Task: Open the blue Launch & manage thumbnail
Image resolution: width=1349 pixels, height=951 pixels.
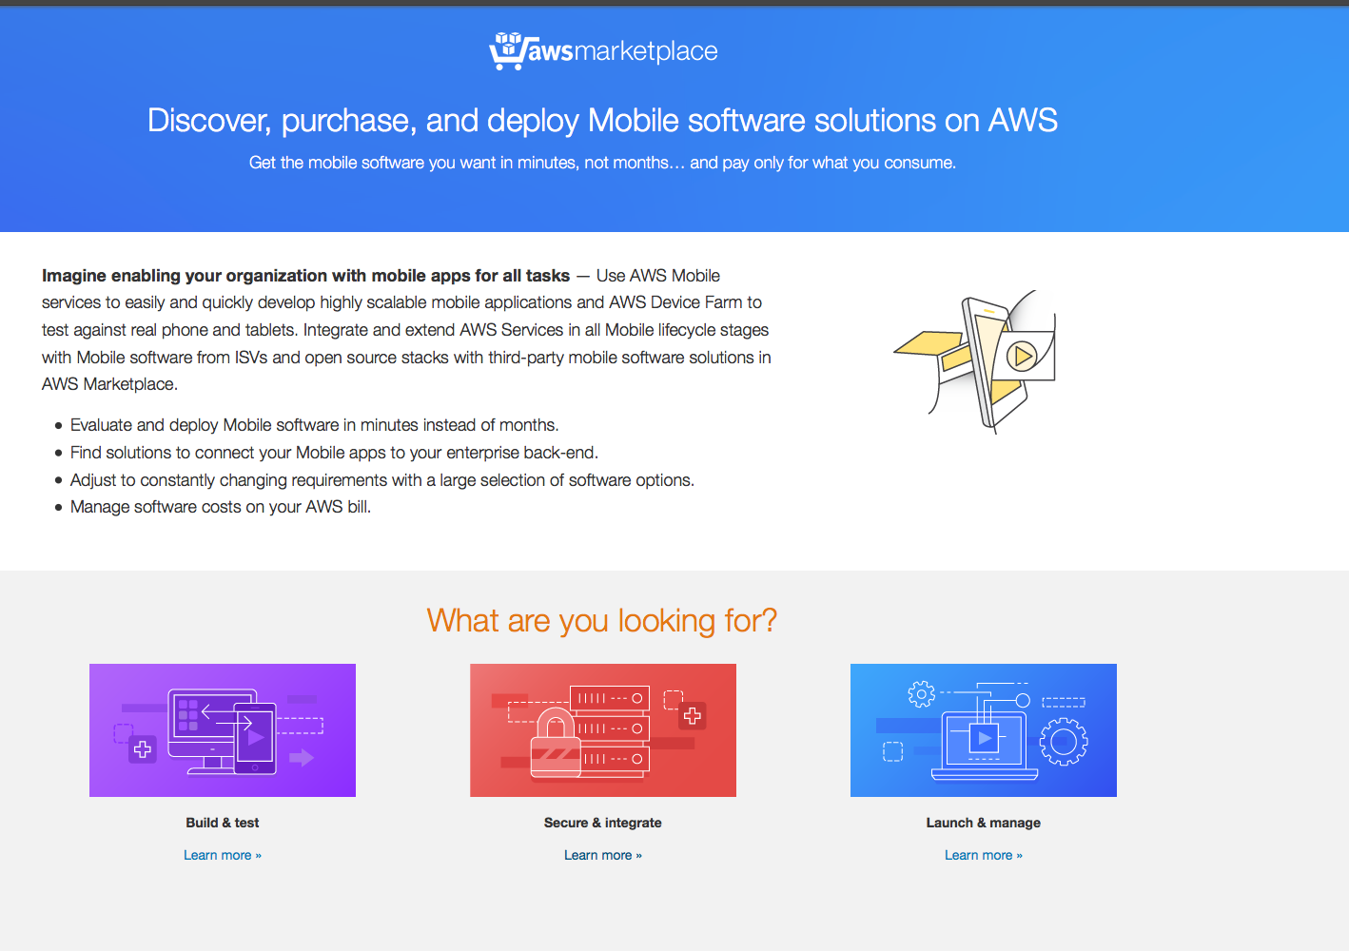Action: pos(984,730)
